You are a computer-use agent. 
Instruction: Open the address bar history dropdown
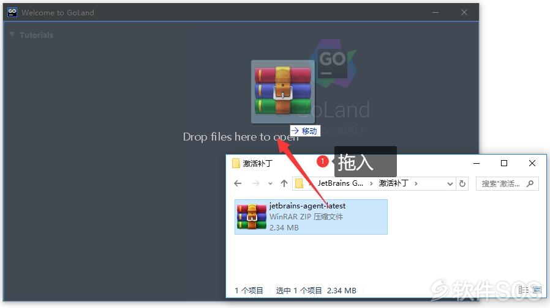pyautogui.click(x=450, y=184)
